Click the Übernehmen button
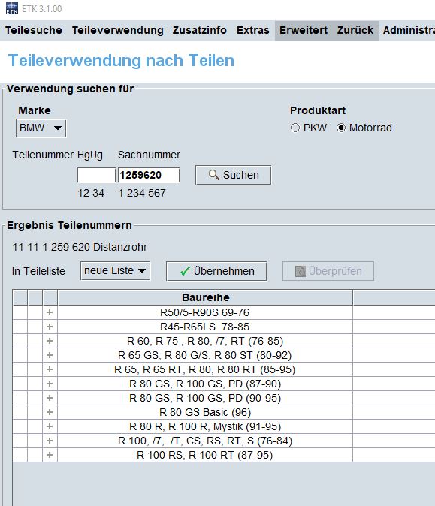The width and height of the screenshot is (435, 506). tap(216, 271)
